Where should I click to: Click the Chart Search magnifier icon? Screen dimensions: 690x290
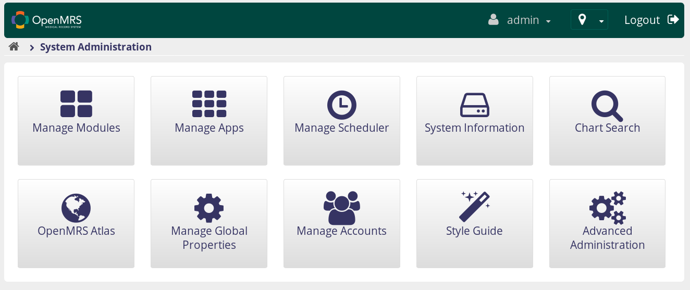click(607, 106)
